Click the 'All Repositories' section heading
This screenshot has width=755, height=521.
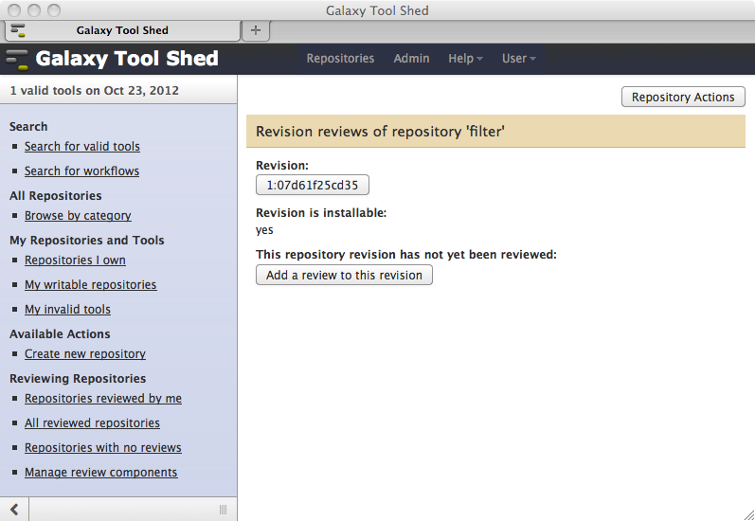tap(55, 196)
